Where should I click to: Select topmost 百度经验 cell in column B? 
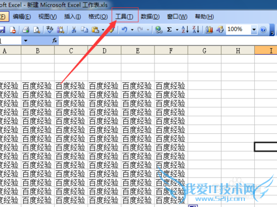click(x=38, y=86)
